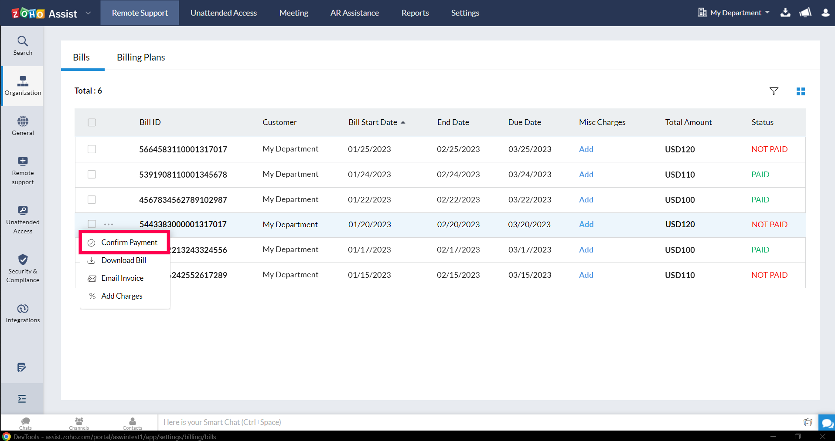
Task: Choose Confirm Payment from context menu
Action: (x=129, y=242)
